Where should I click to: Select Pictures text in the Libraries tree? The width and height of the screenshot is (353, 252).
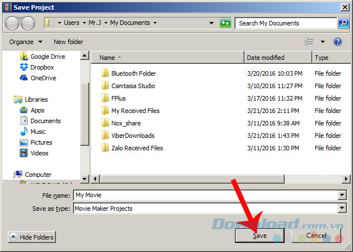[41, 142]
